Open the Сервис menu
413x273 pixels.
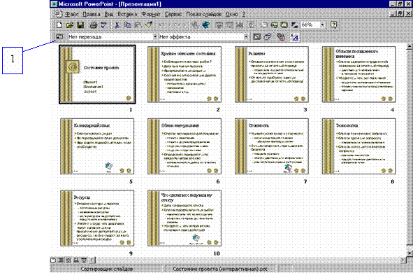173,14
